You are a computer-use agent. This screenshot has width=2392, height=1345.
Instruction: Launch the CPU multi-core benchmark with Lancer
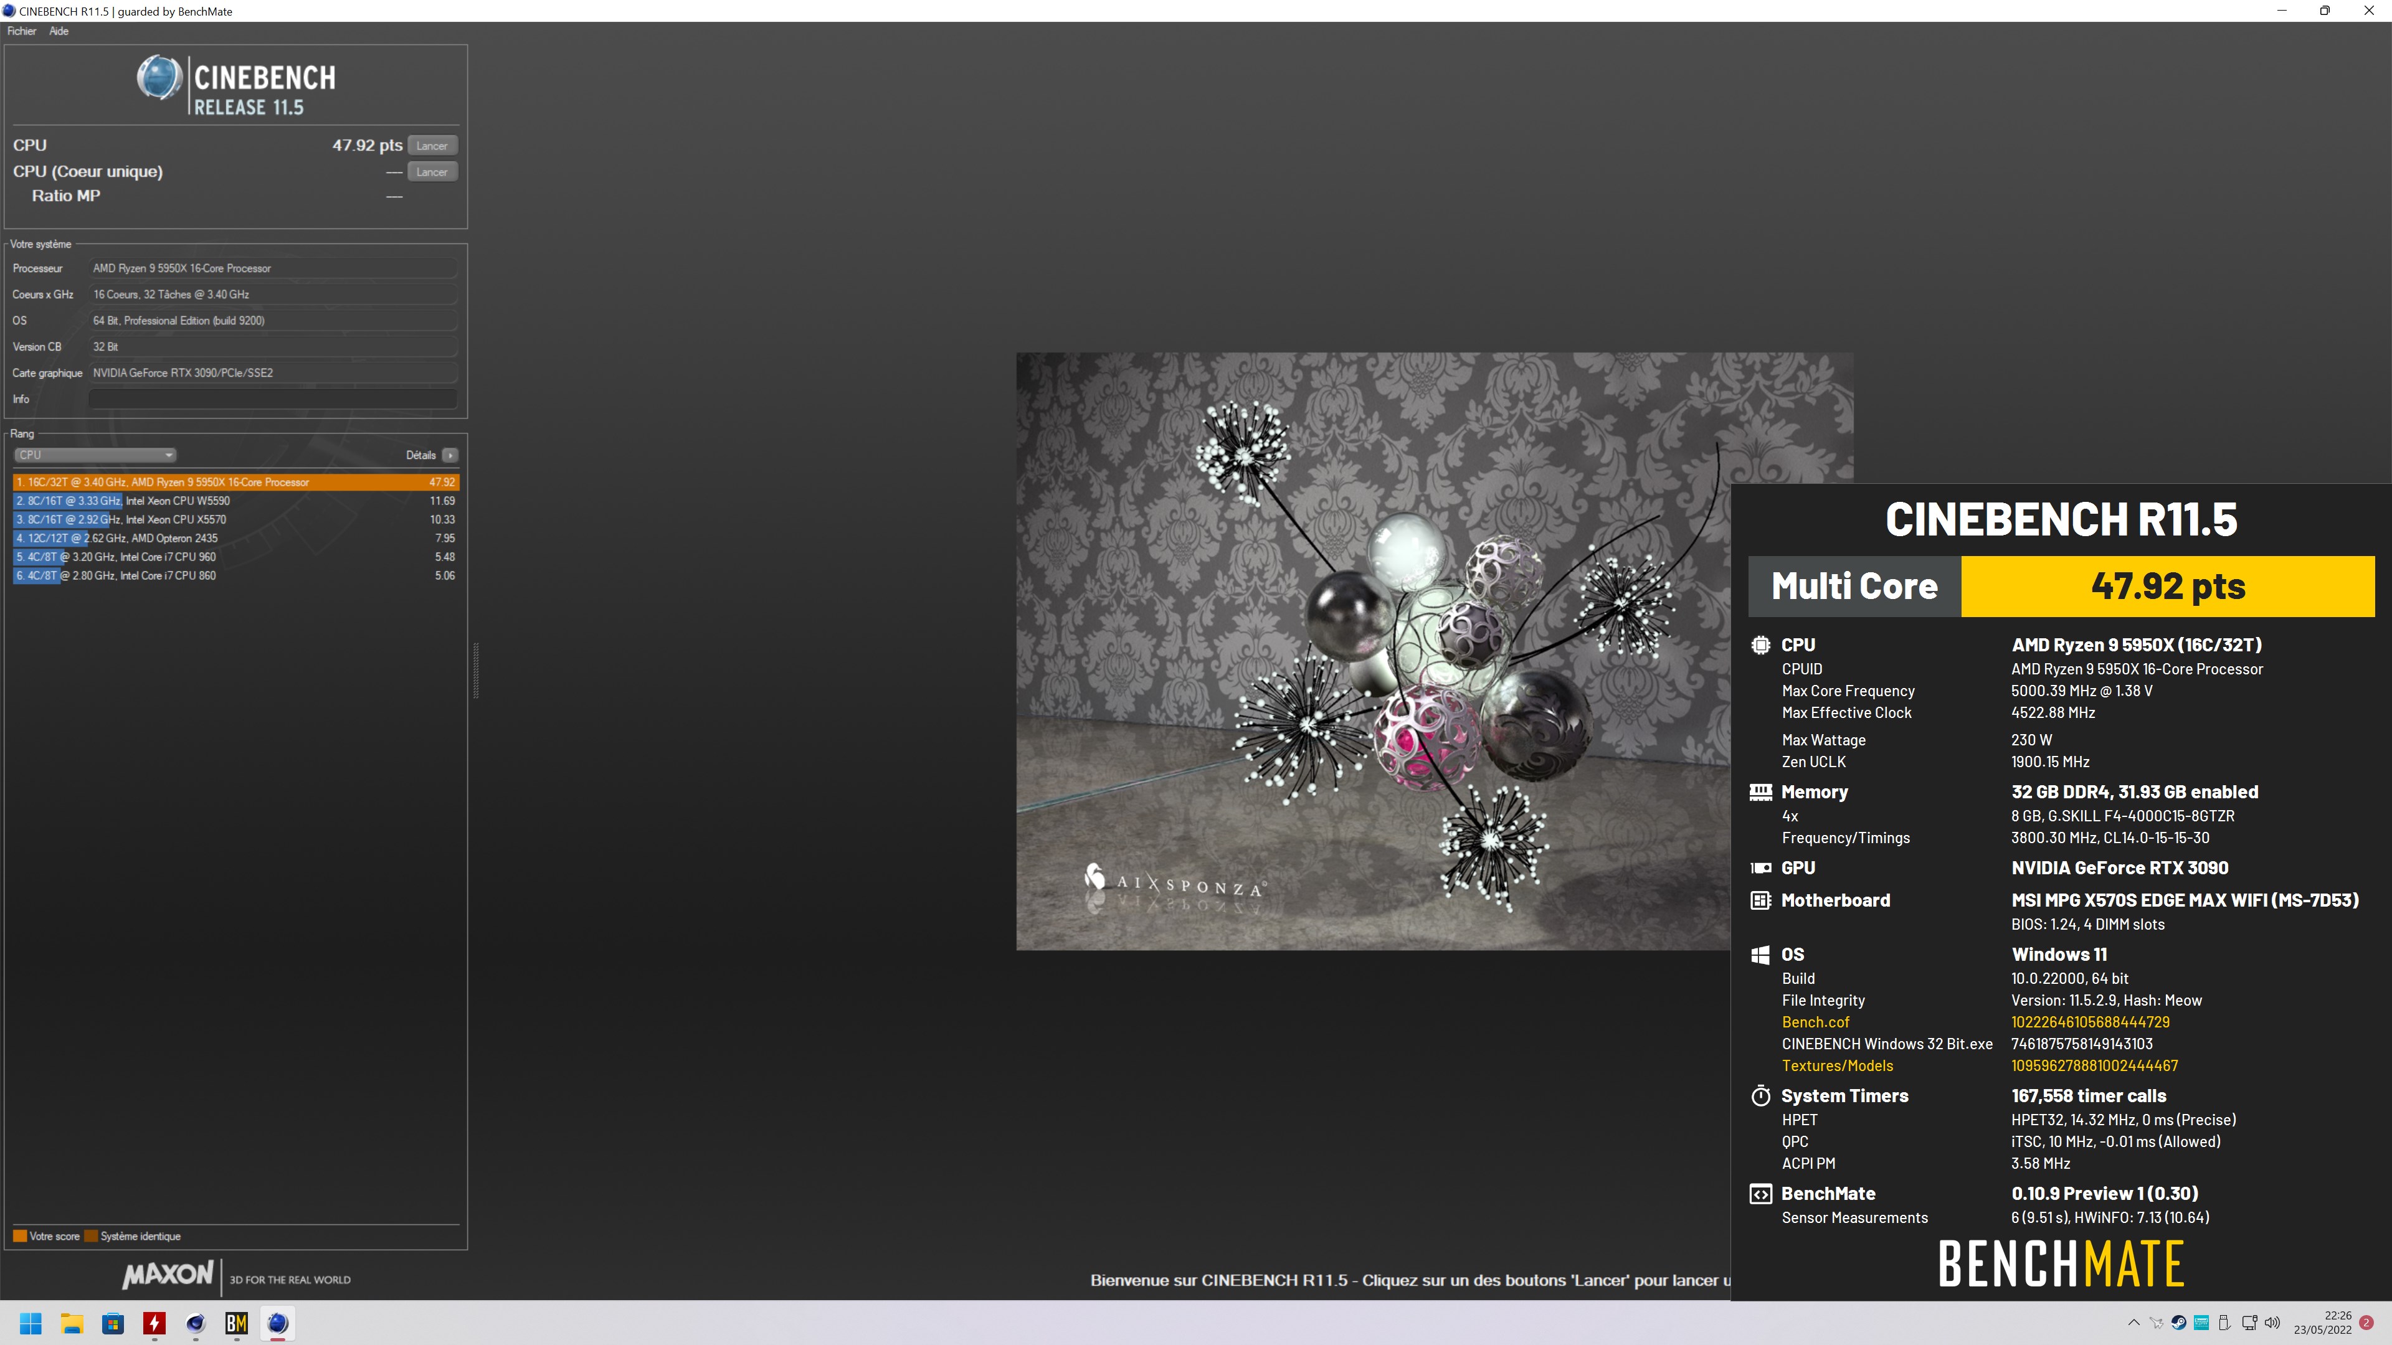[432, 146]
